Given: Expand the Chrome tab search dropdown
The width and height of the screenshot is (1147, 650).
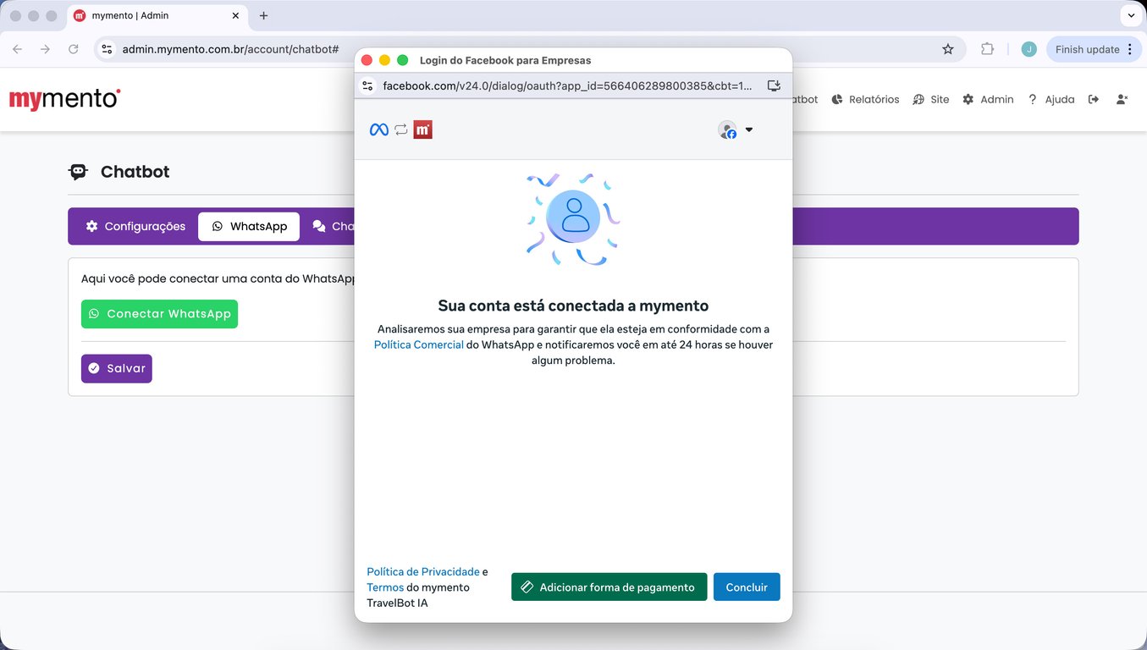Looking at the screenshot, I should click(1131, 16).
